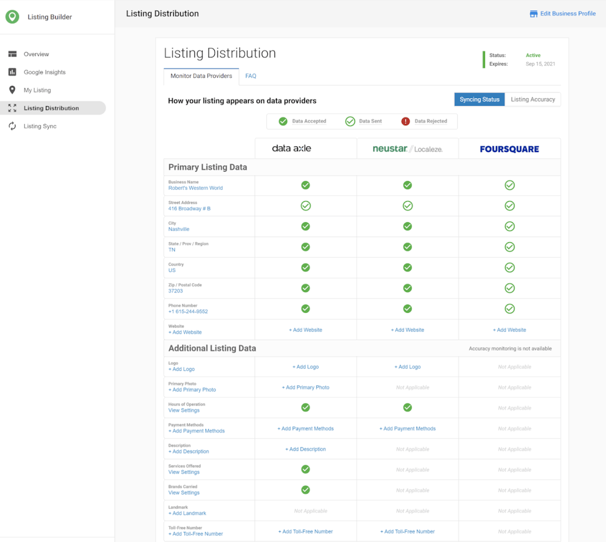Click Add Toll-Free Number under neustar column
This screenshot has height=542, width=606.
[408, 531]
